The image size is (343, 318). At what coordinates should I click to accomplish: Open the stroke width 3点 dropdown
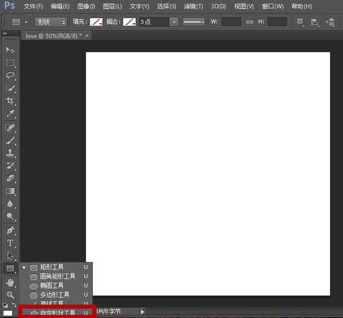174,22
